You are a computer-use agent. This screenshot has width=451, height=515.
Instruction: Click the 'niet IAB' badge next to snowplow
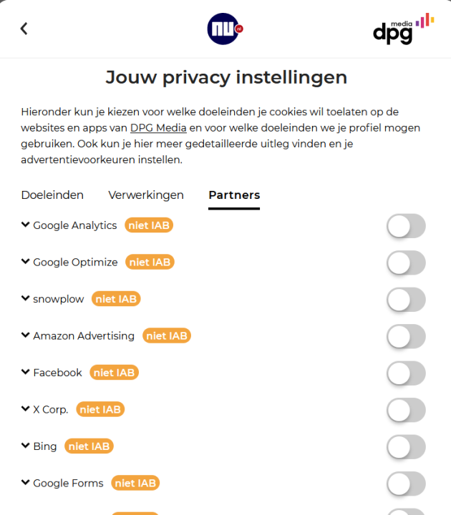(x=116, y=299)
